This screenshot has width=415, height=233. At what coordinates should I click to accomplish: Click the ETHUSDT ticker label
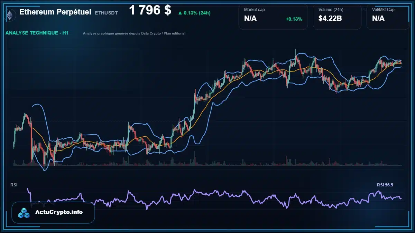coord(106,13)
